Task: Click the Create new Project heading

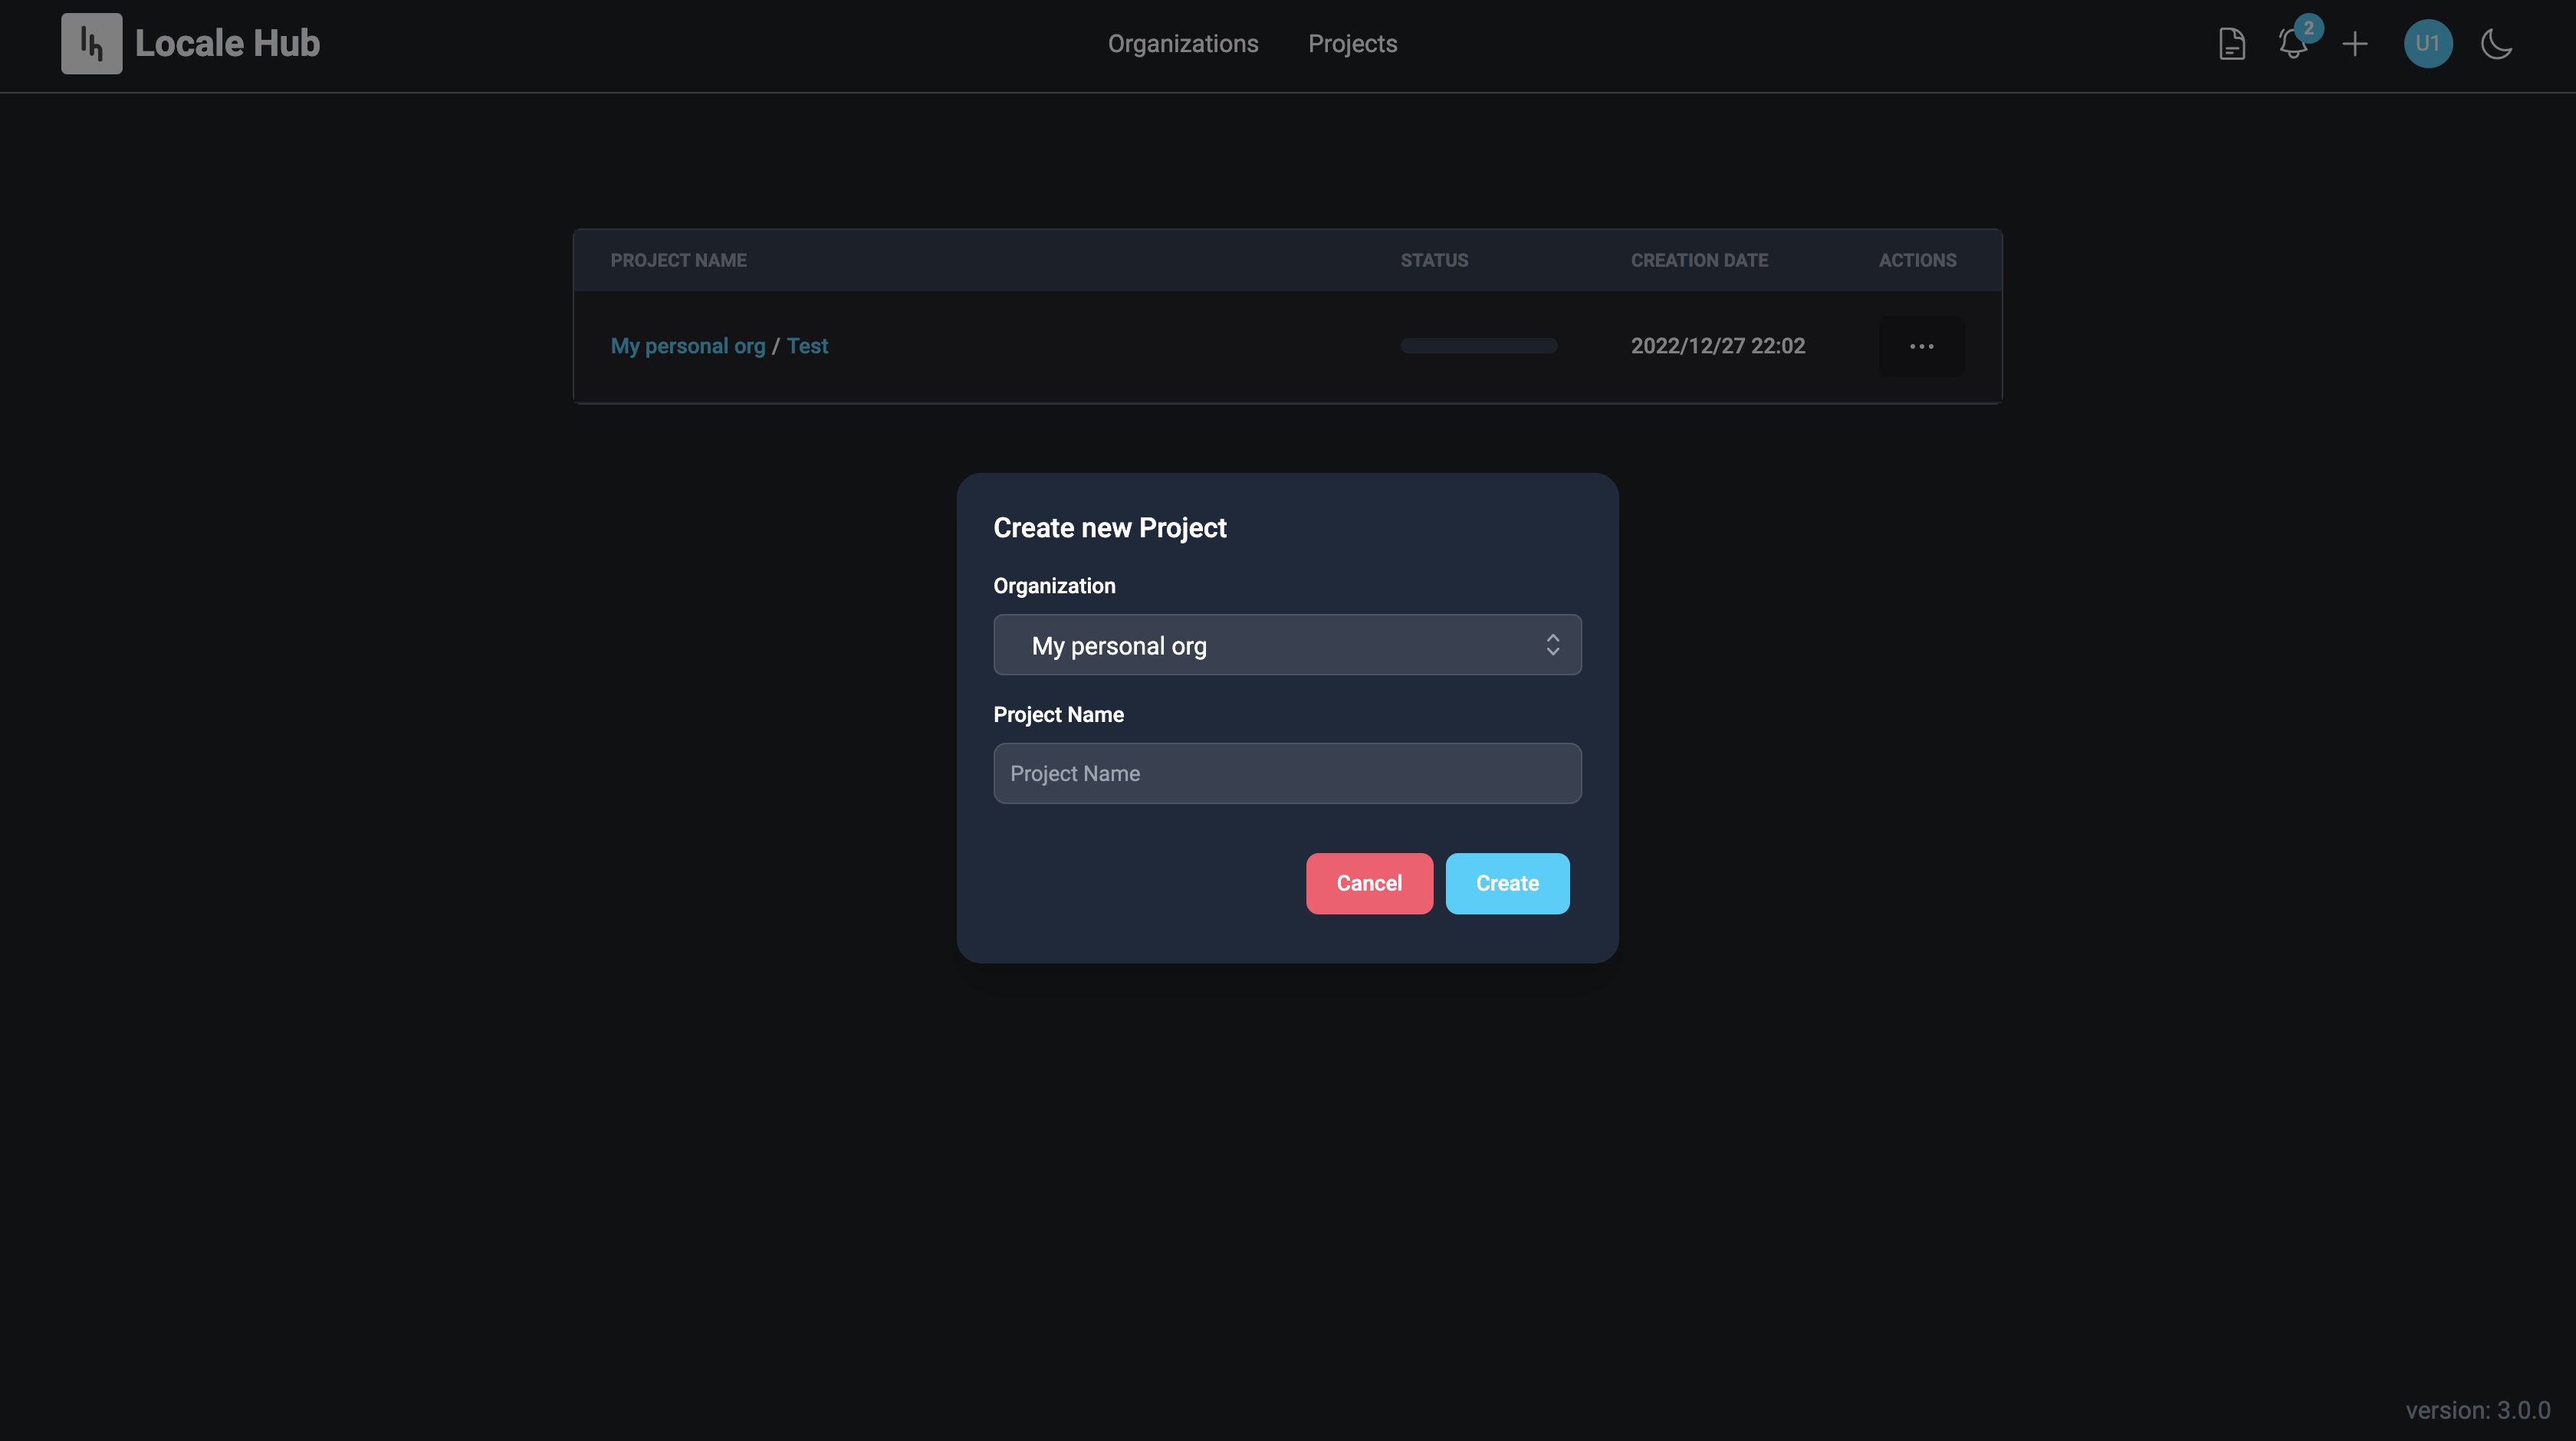Action: pos(1109,528)
